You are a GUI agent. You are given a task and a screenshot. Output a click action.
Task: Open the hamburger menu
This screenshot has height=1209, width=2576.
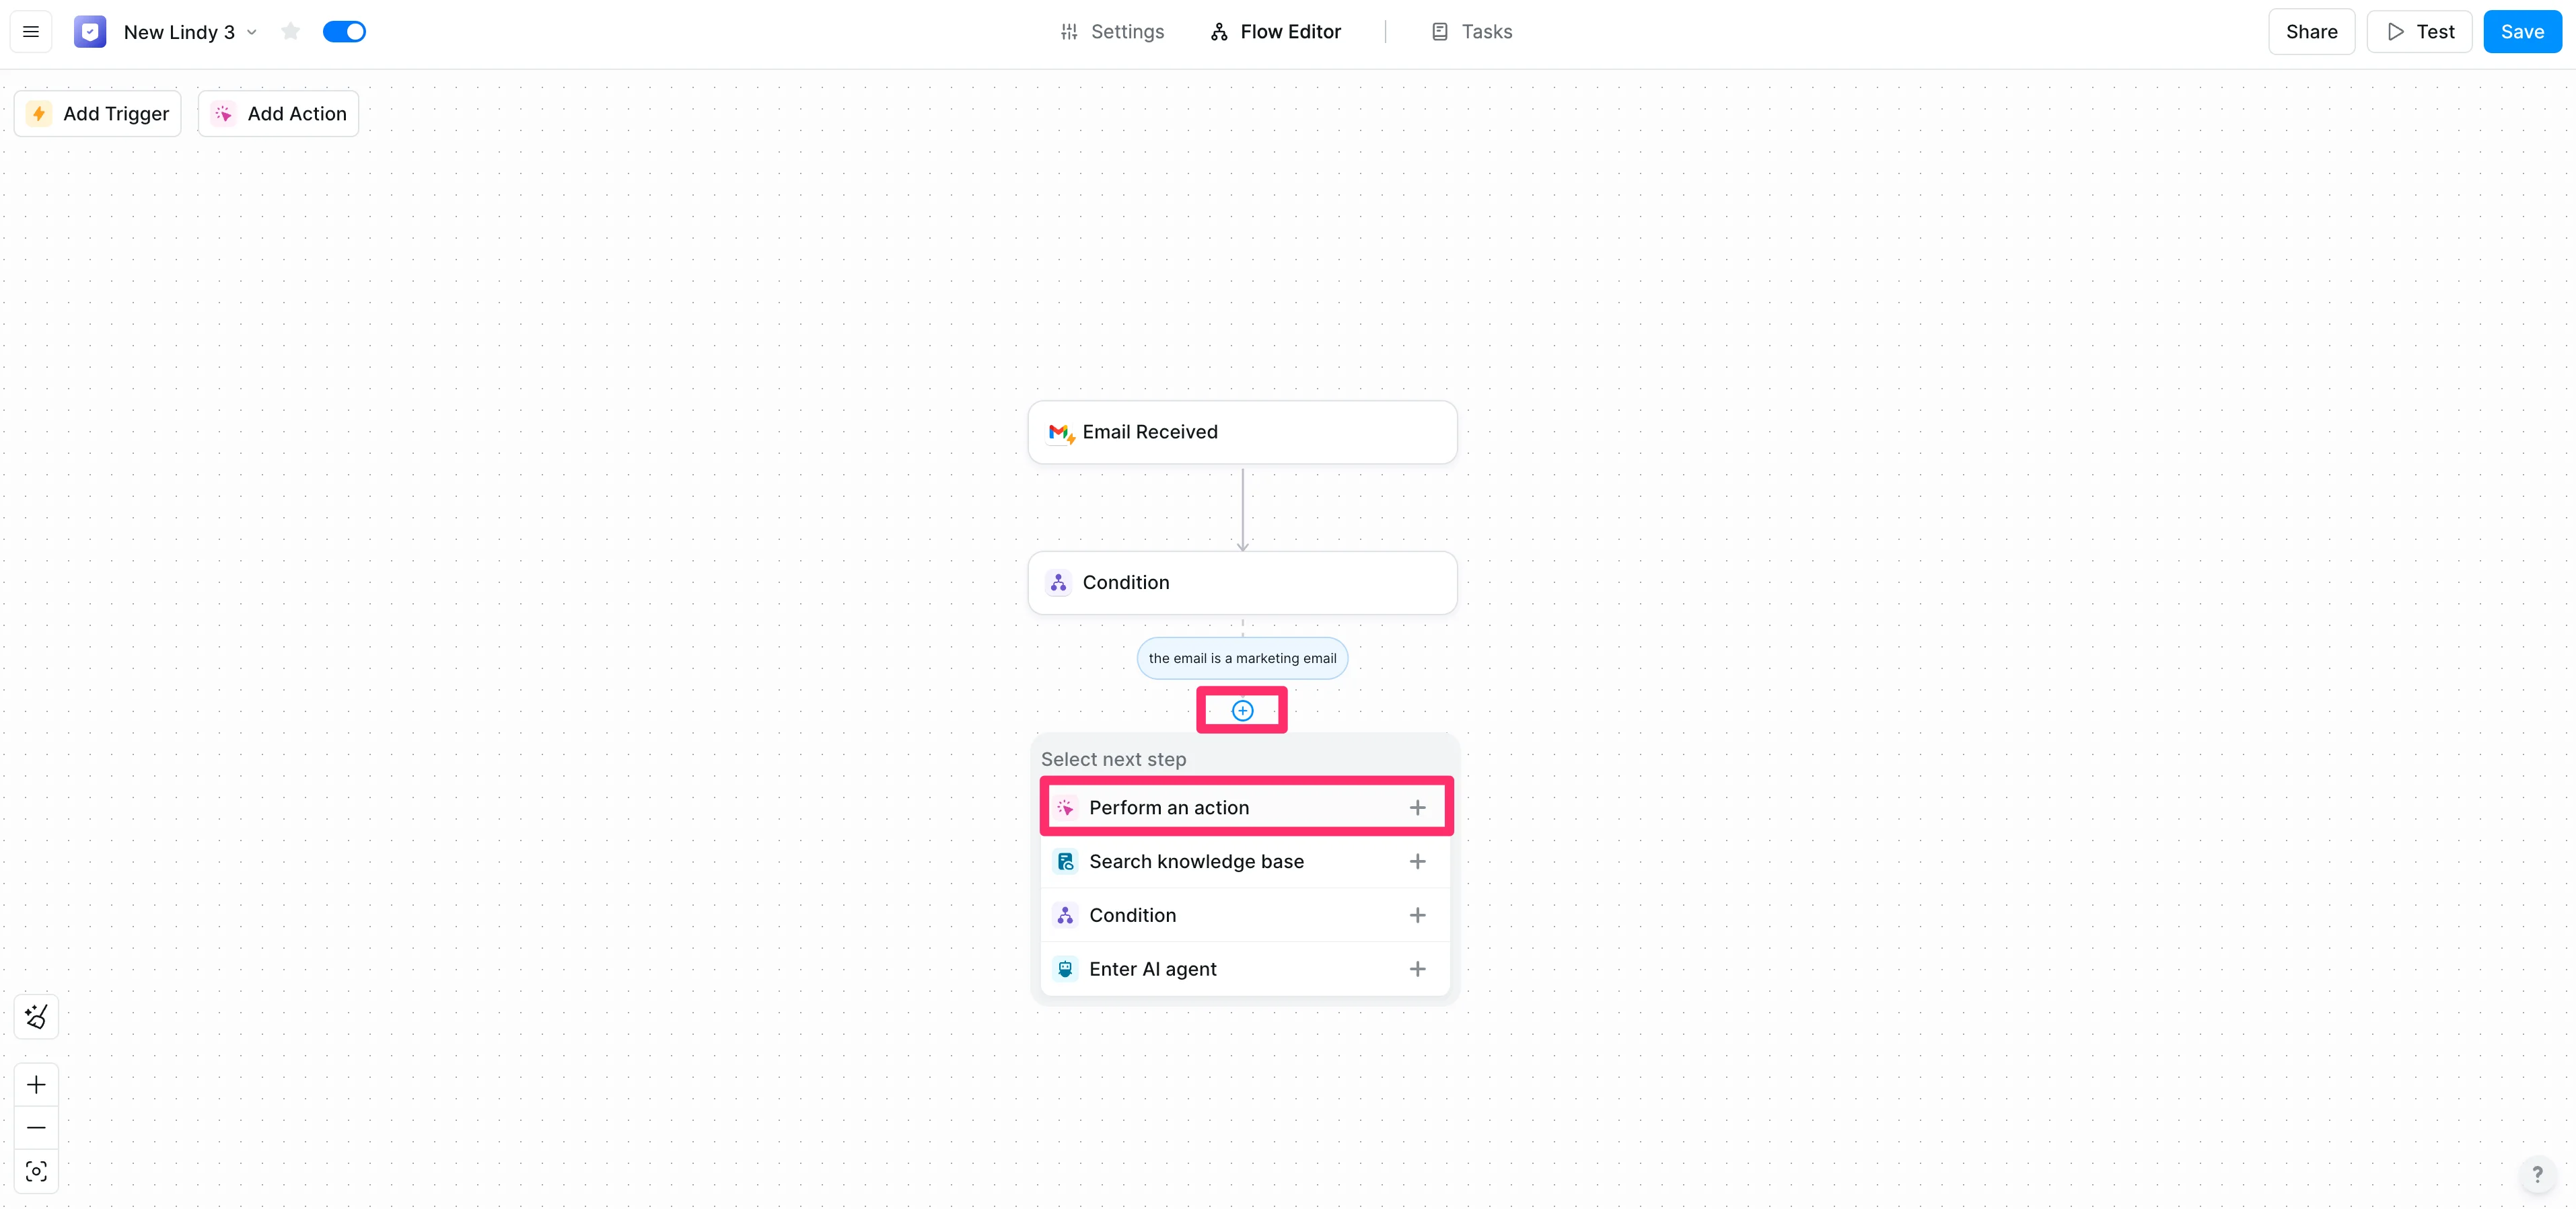click(x=31, y=32)
